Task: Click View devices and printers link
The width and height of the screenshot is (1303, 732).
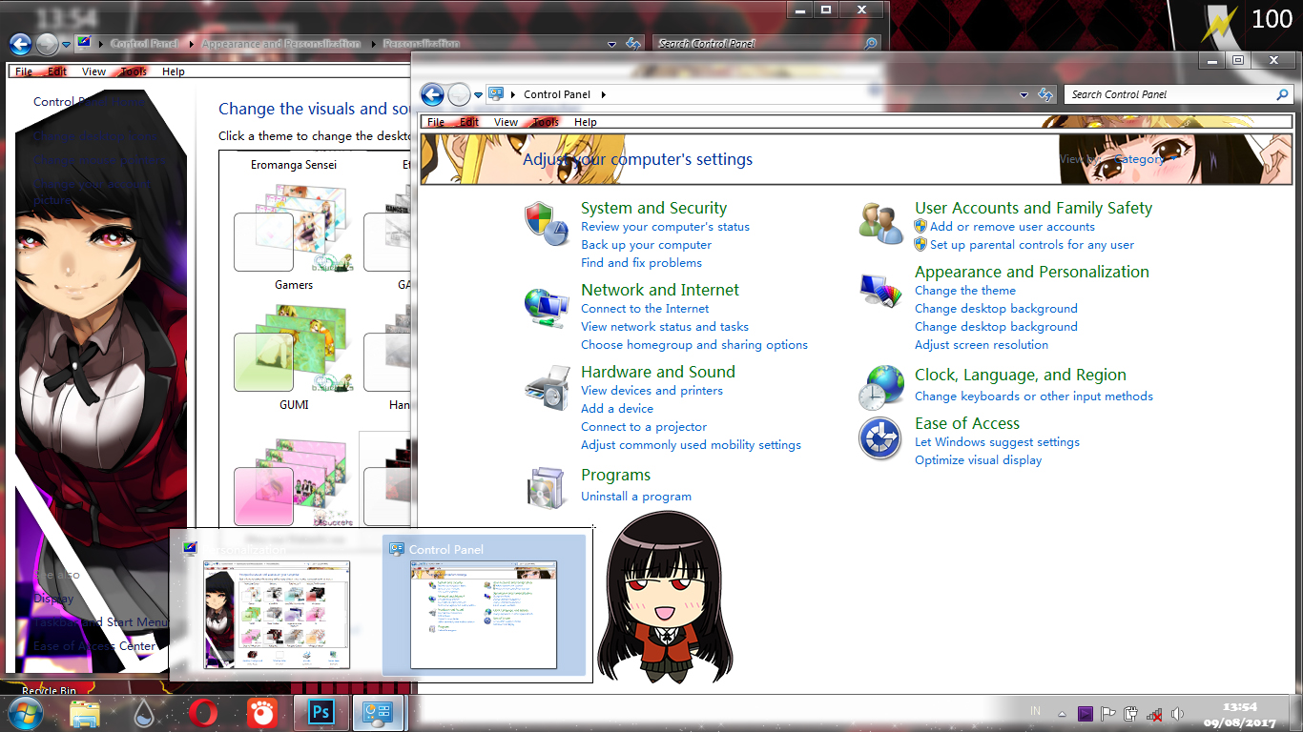Action: [x=651, y=391]
